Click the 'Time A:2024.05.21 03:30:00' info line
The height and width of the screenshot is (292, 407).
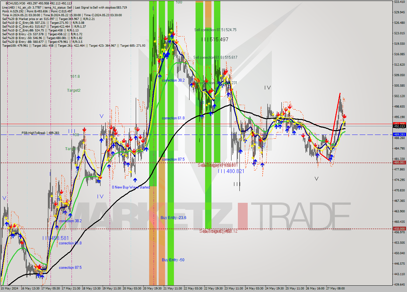[x=62, y=15]
